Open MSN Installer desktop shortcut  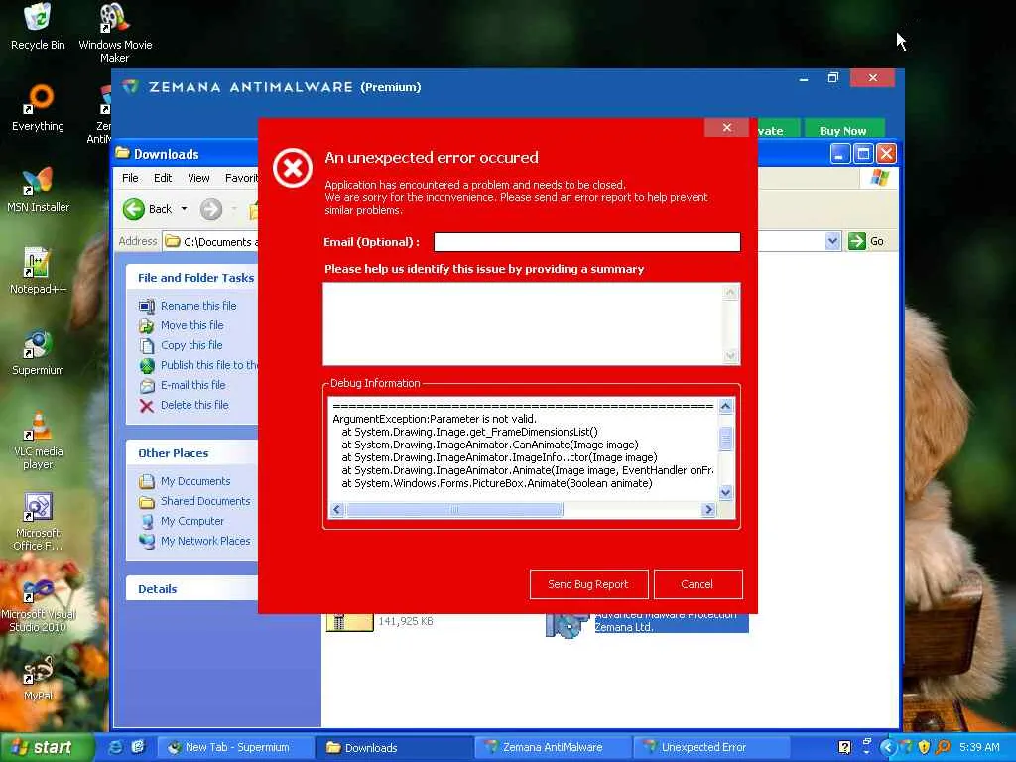pyautogui.click(x=38, y=190)
